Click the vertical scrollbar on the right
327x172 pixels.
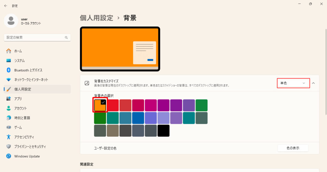point(326,72)
